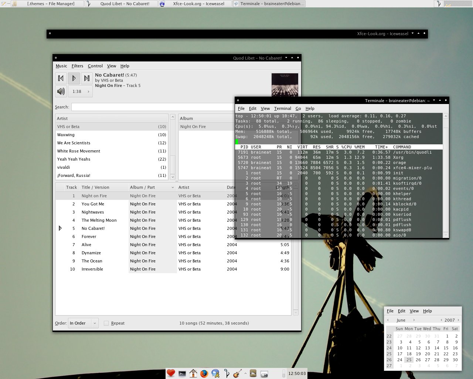Open home folder icon in bottom panel
473x379 pixels.
click(193, 373)
